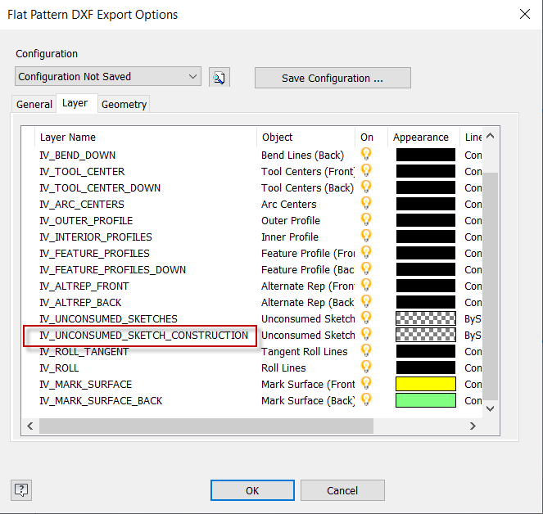The width and height of the screenshot is (543, 514).
Task: Click 'Inner Profile' object cell
Action: (x=290, y=237)
